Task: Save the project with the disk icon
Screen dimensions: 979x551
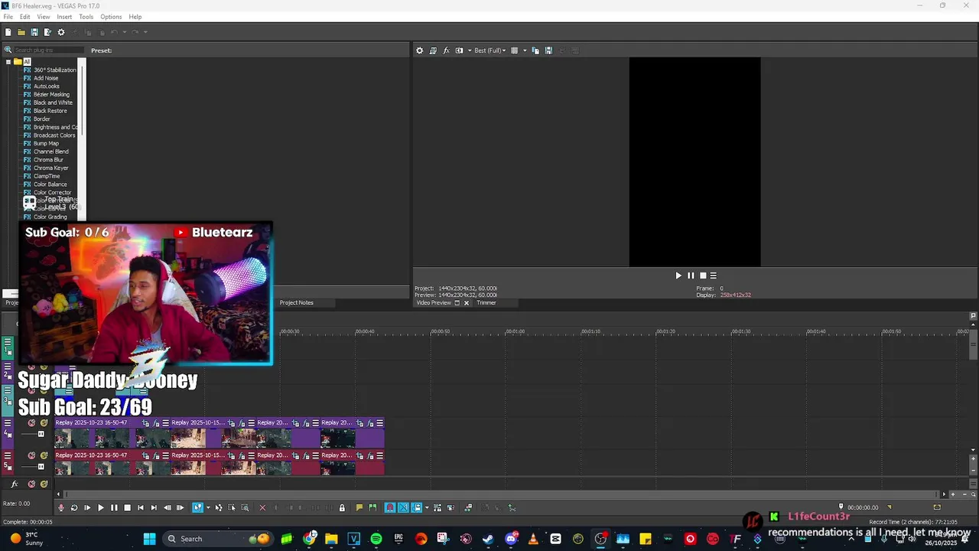Action: [34, 32]
